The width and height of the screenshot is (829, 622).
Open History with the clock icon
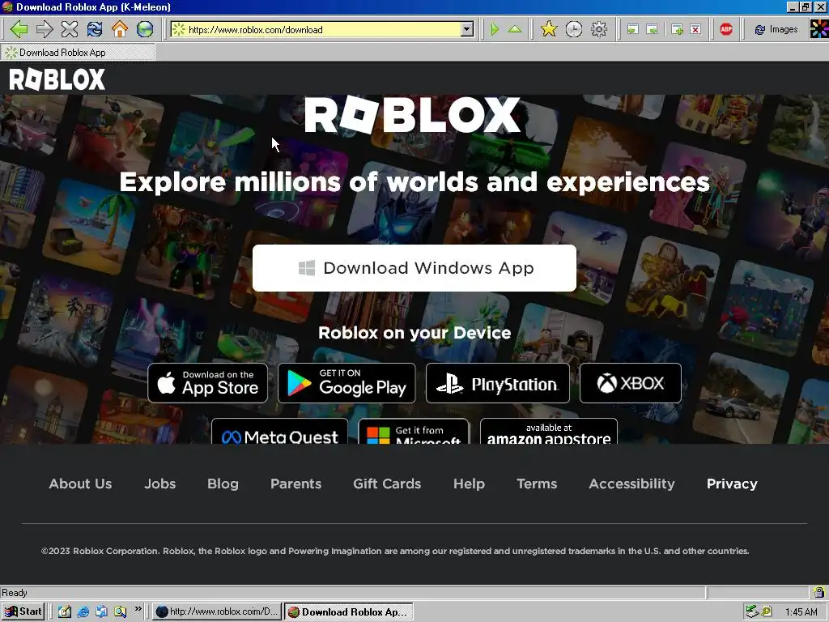[574, 29]
